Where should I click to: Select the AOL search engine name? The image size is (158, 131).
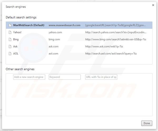[x=16, y=53]
